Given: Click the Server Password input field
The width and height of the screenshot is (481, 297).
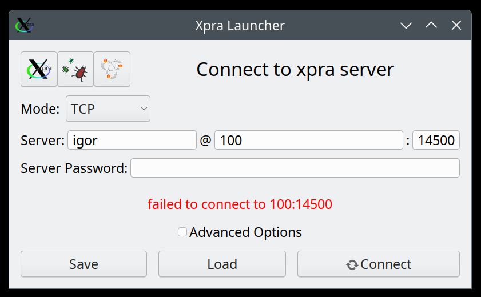Looking at the screenshot, I should pyautogui.click(x=295, y=168).
